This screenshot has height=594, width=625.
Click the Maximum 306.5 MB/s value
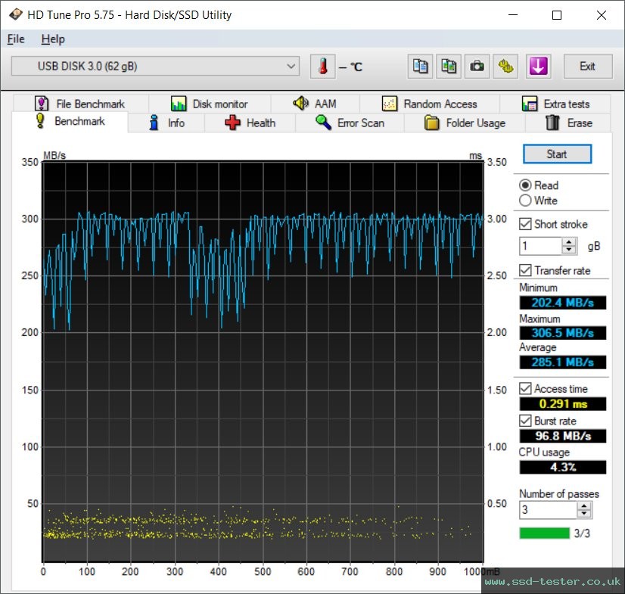[562, 333]
